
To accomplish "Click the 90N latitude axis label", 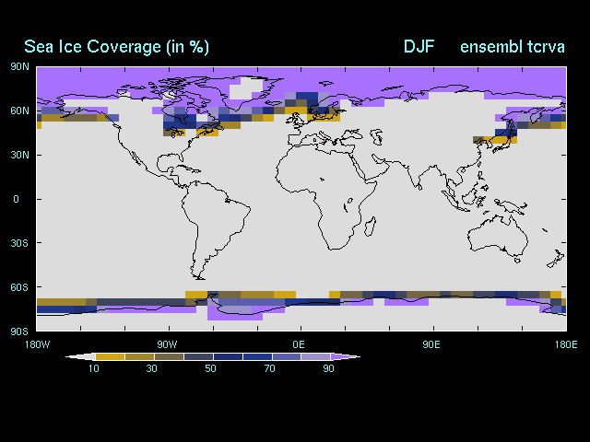I will (x=20, y=66).
